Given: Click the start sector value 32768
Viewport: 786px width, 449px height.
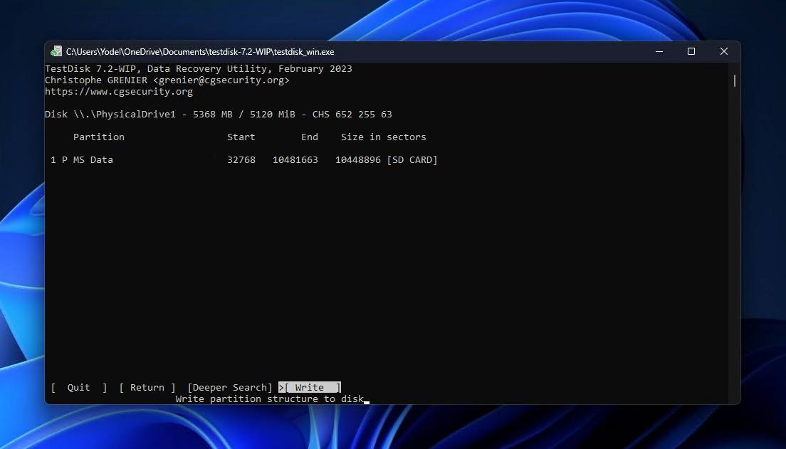Looking at the screenshot, I should tap(241, 160).
